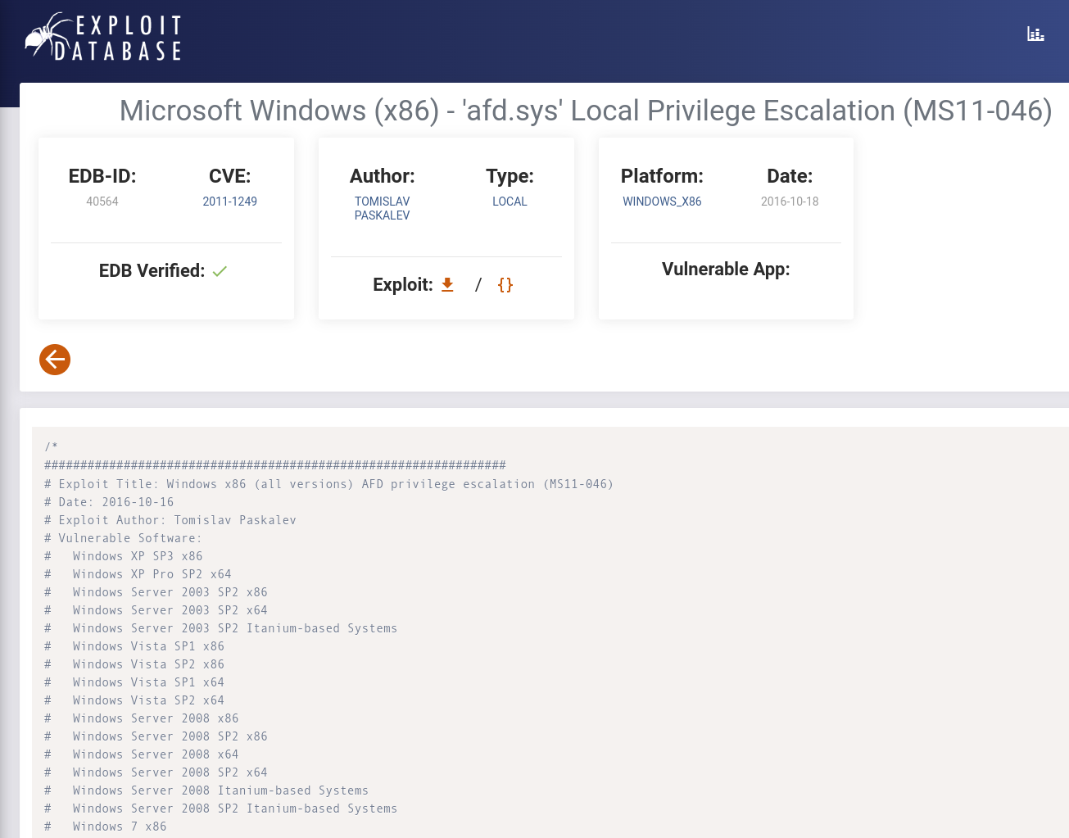Click the 'Exploit Title' code comment line
This screenshot has height=838, width=1069.
(328, 484)
